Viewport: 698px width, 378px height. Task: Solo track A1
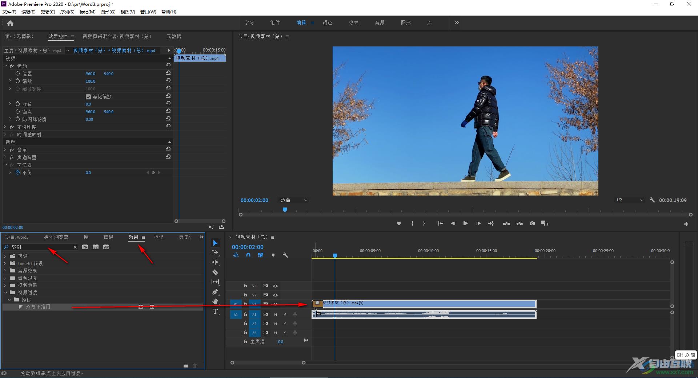tap(285, 315)
